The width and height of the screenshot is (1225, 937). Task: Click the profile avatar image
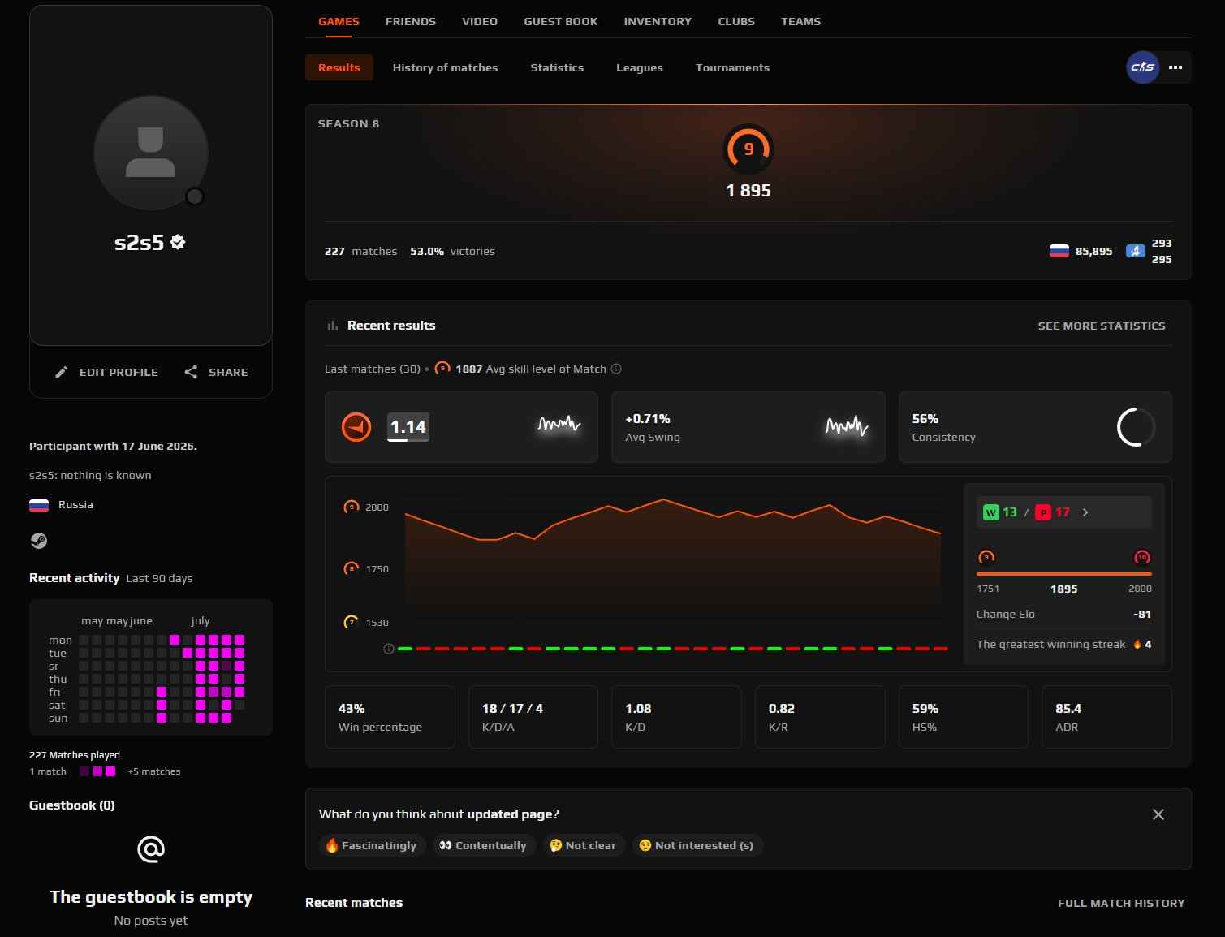(x=151, y=153)
